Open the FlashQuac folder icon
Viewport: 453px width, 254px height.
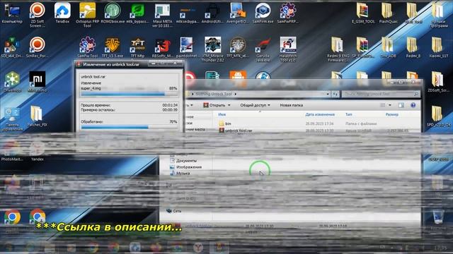(x=389, y=13)
